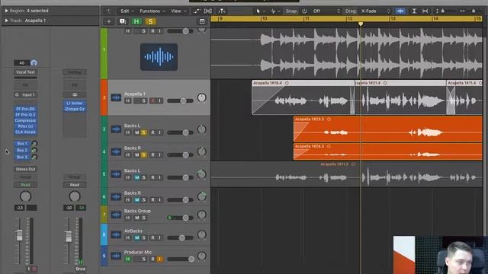Image resolution: width=488 pixels, height=274 pixels.
Task: Click the vertical auto zoom icon
Action: tap(414, 11)
